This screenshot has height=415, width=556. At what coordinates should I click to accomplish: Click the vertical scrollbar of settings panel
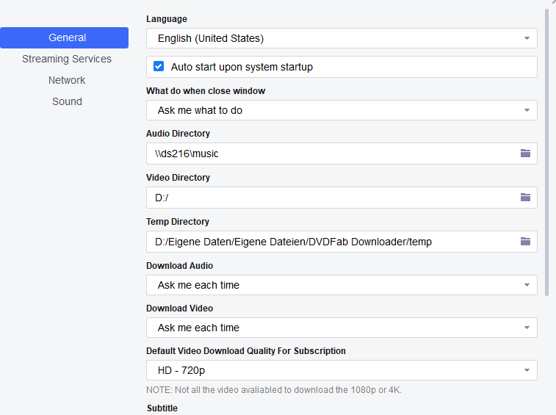tap(546, 147)
